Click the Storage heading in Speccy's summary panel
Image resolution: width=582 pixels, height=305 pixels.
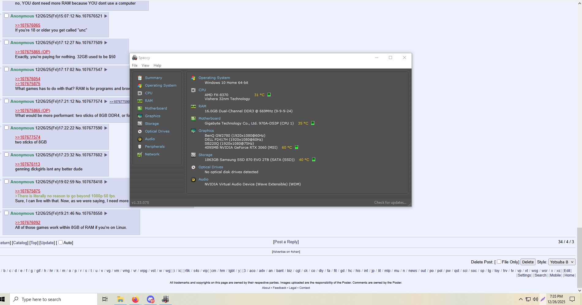point(205,155)
